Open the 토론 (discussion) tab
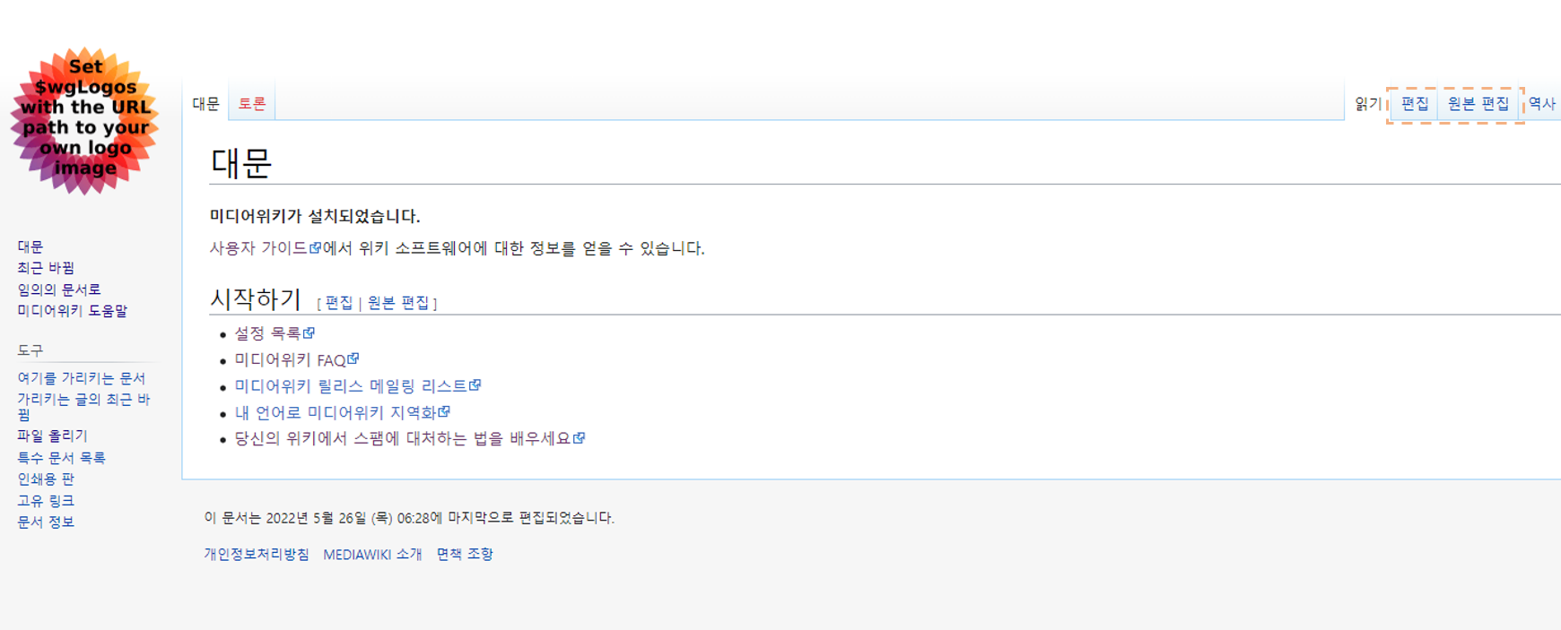Screen dimensions: 1561x630 (x=252, y=104)
